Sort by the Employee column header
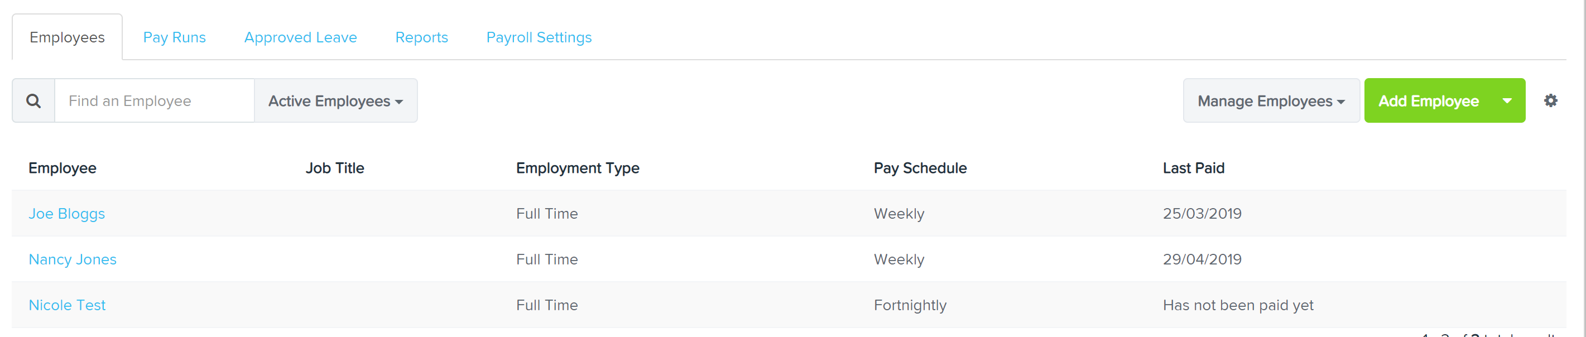This screenshot has height=337, width=1586. coord(62,168)
